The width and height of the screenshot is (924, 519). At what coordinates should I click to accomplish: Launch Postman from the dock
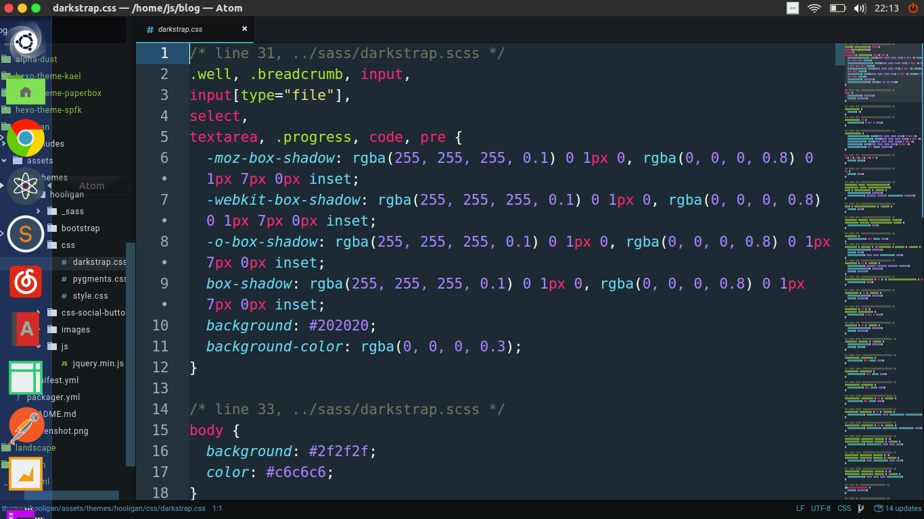click(x=26, y=426)
